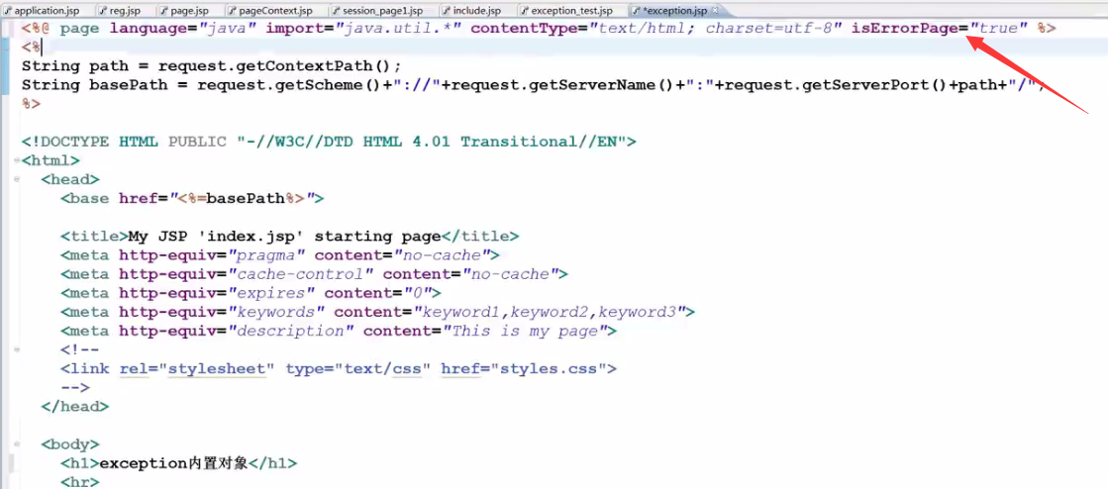The height and width of the screenshot is (489, 1108).
Task: Click the <base href> tag line
Action: [192, 199]
